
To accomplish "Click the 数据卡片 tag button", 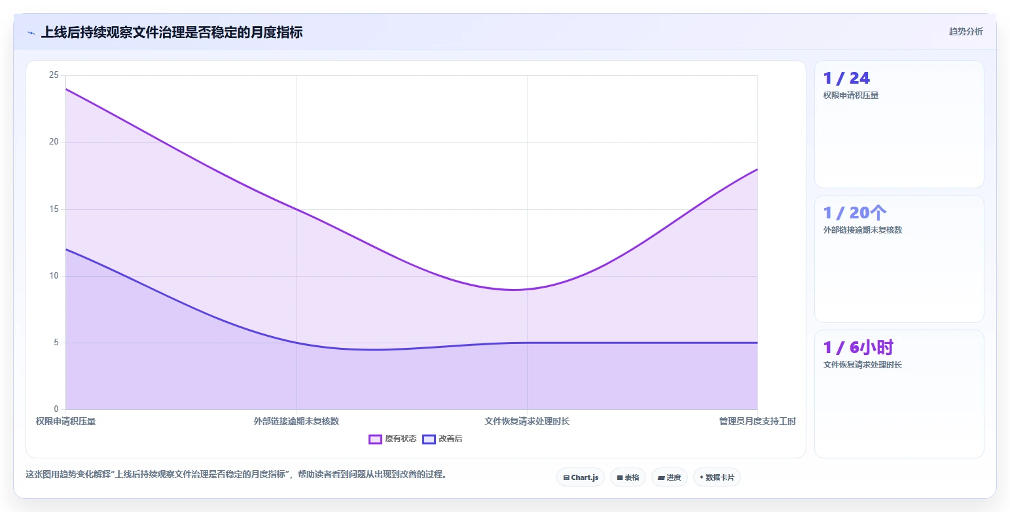I will 717,477.
